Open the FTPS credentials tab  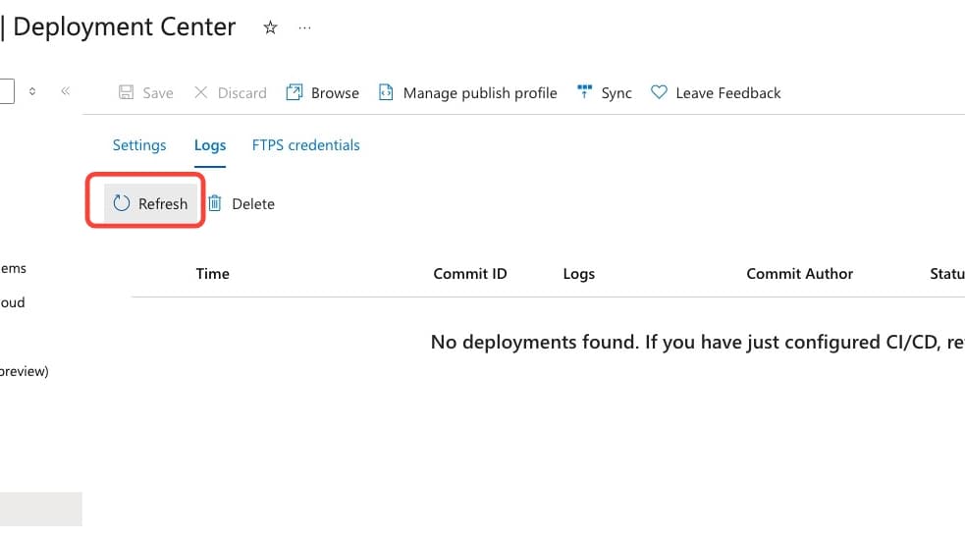click(x=306, y=145)
